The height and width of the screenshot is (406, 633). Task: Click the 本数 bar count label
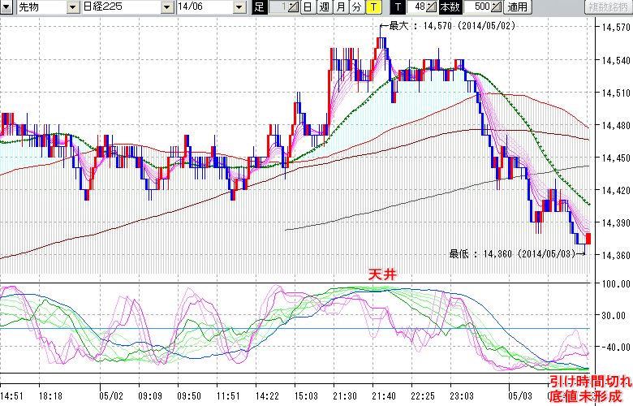[x=448, y=7]
